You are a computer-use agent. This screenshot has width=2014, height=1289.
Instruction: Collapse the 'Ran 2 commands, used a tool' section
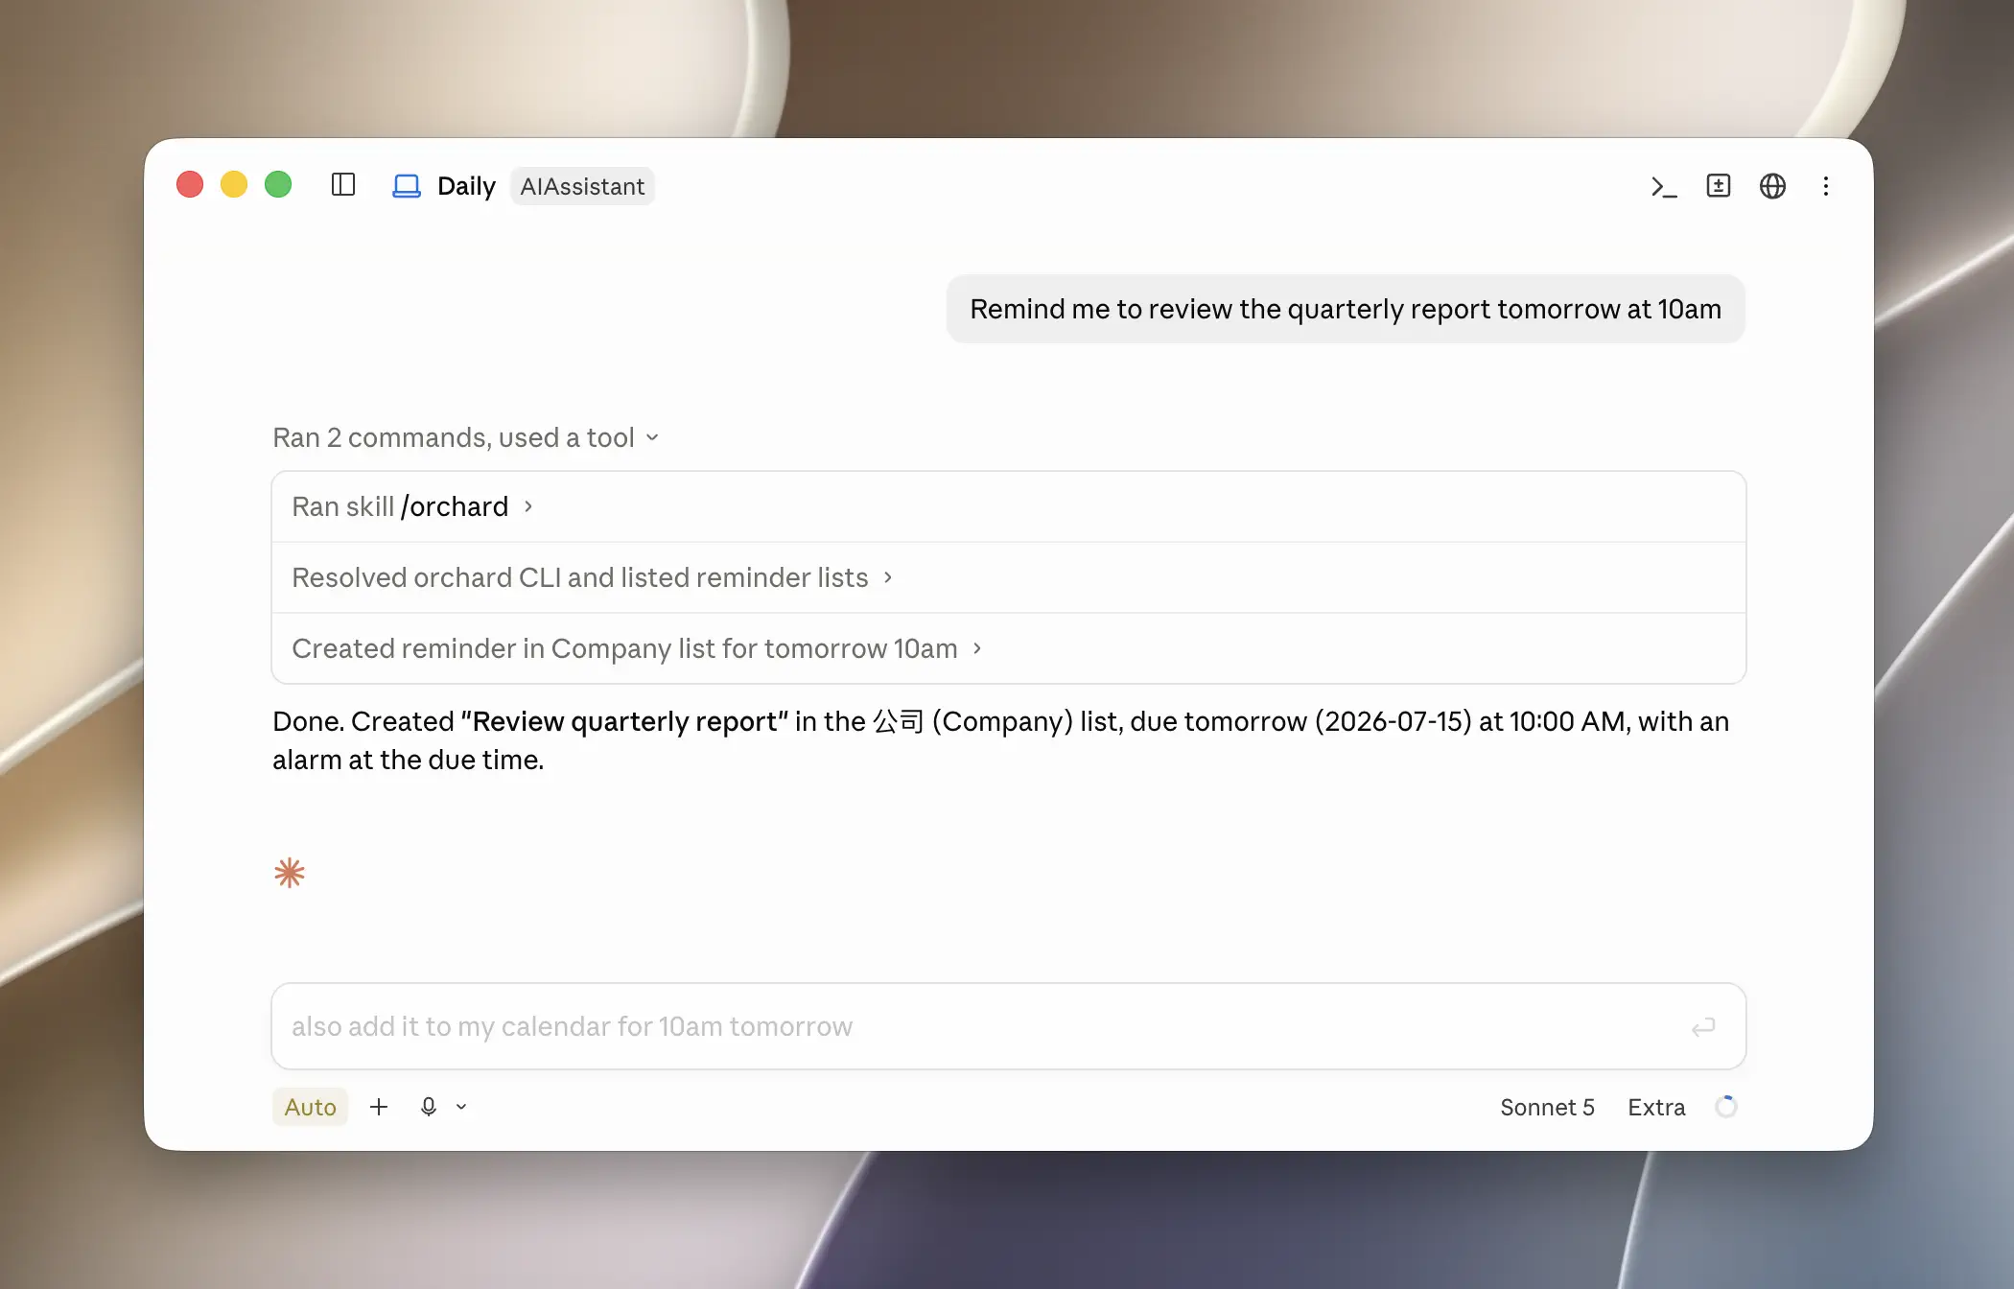466,437
